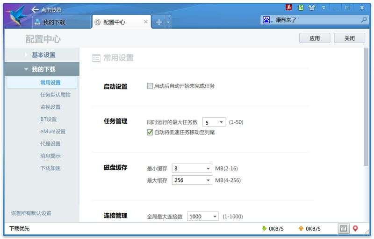The width and height of the screenshot is (374, 239).
Task: Click the download speed 0KB/S text
Action: pyautogui.click(x=276, y=229)
